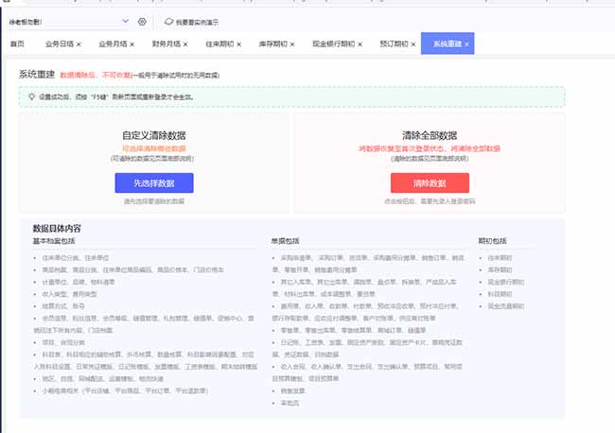Switch to the 库存期初 tab
Screen dimensions: 615x433
(x=273, y=43)
